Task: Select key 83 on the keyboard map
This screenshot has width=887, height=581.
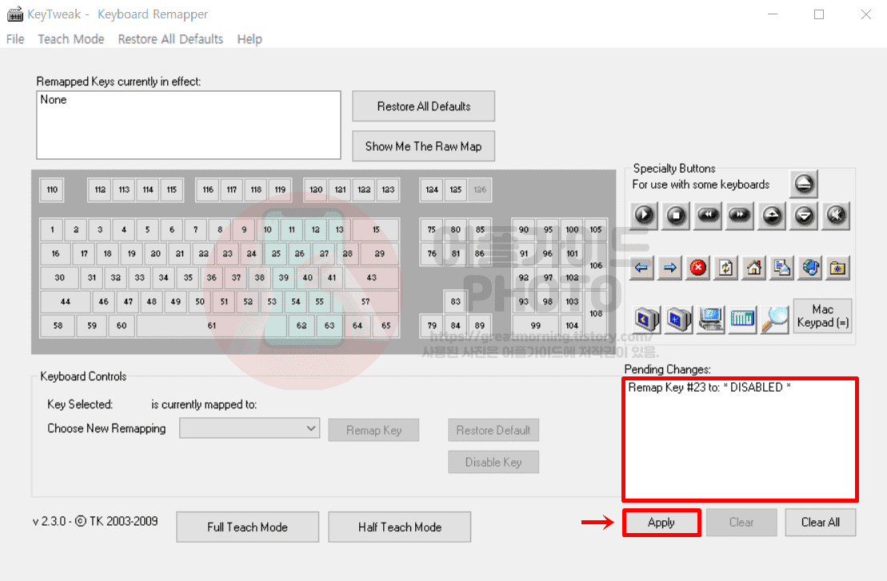Action: (x=456, y=302)
